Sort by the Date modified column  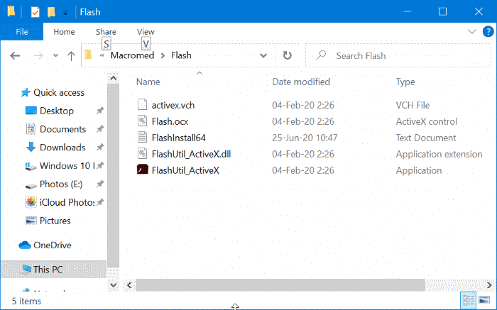pyautogui.click(x=301, y=82)
